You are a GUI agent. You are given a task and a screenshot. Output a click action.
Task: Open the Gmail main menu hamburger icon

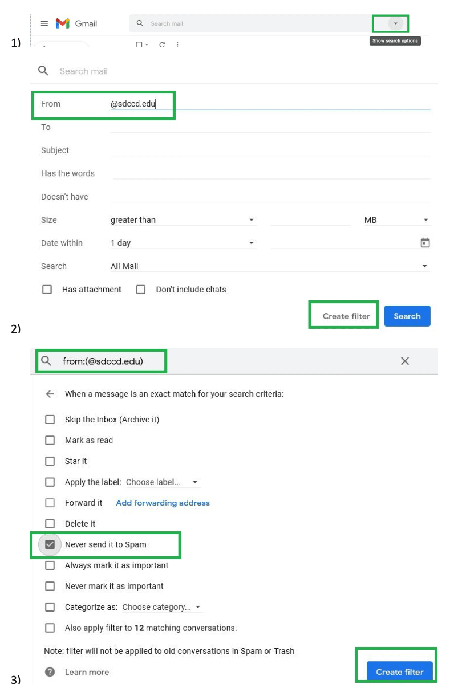44,23
